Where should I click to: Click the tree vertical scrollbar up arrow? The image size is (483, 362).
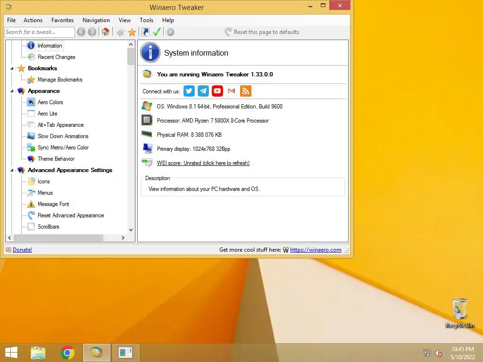pos(131,44)
